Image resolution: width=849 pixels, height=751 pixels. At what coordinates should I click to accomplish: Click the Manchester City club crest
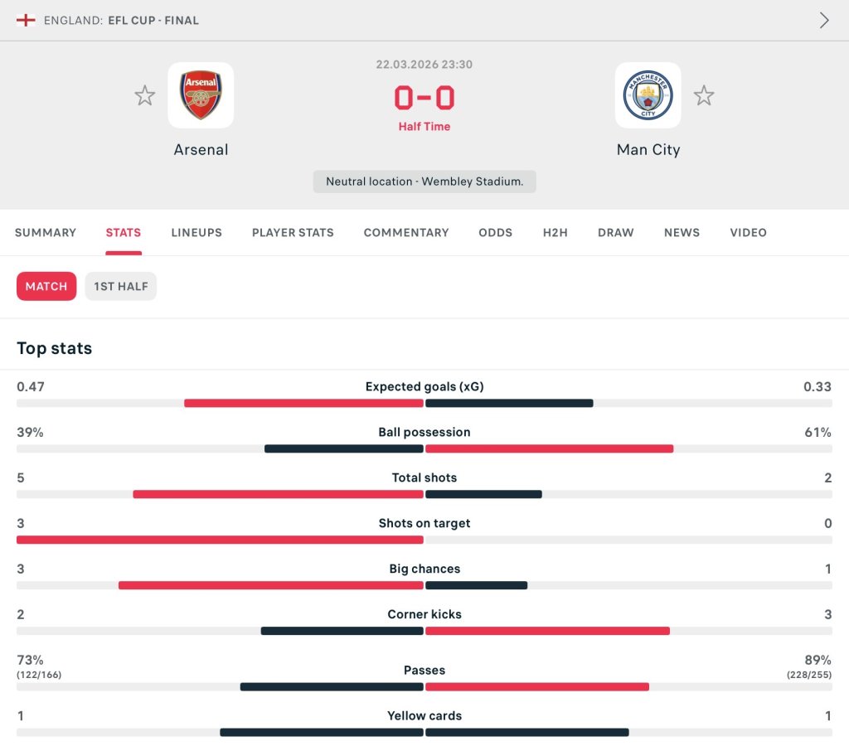[x=648, y=94]
